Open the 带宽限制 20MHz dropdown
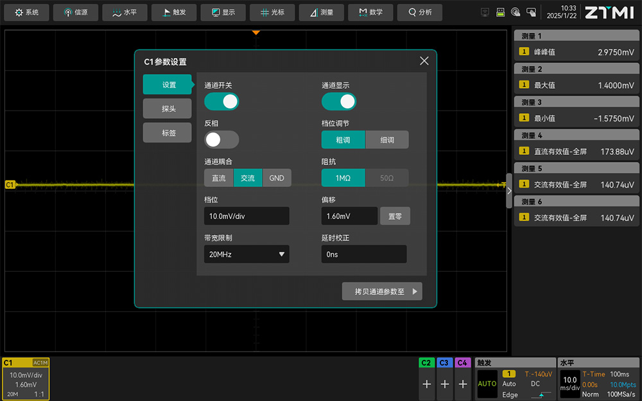Viewport: 642px width, 401px height. tap(247, 254)
